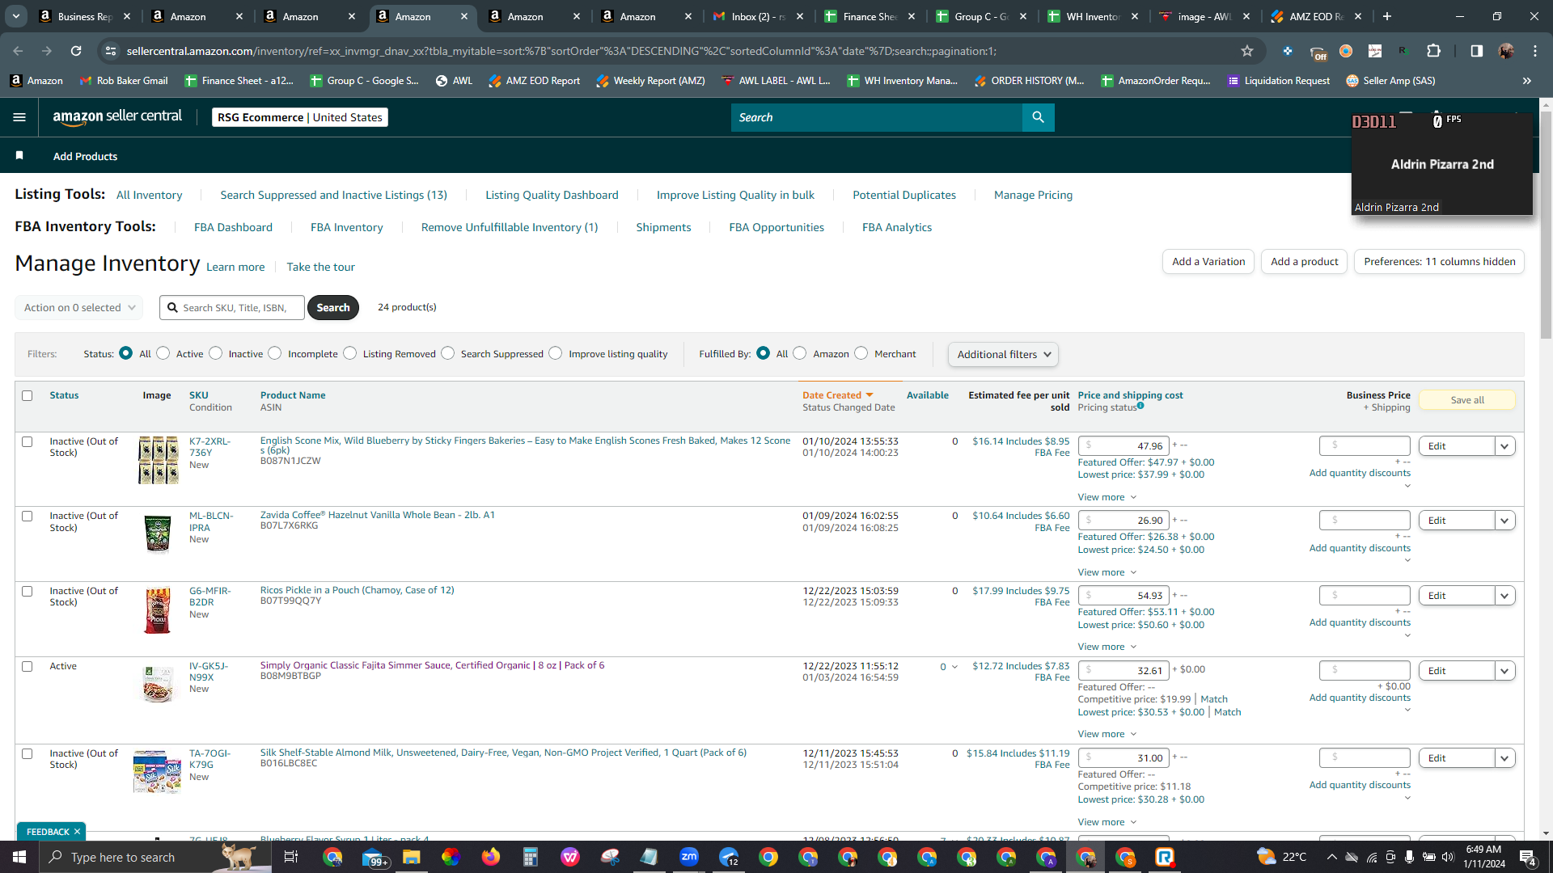Select the checkbox for Silk Almond Milk row

(27, 754)
